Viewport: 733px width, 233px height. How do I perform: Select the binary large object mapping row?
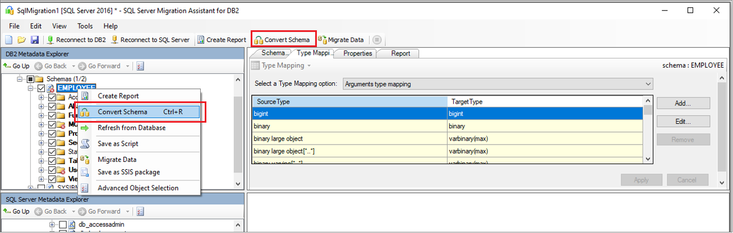tap(349, 138)
